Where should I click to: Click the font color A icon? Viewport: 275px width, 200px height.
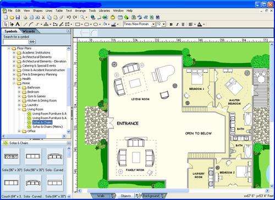tap(200, 24)
